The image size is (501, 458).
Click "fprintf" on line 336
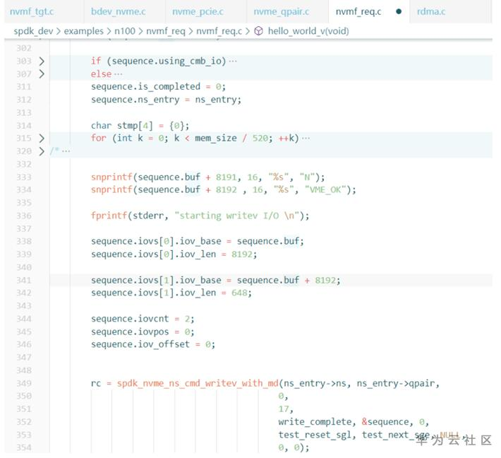[109, 216]
